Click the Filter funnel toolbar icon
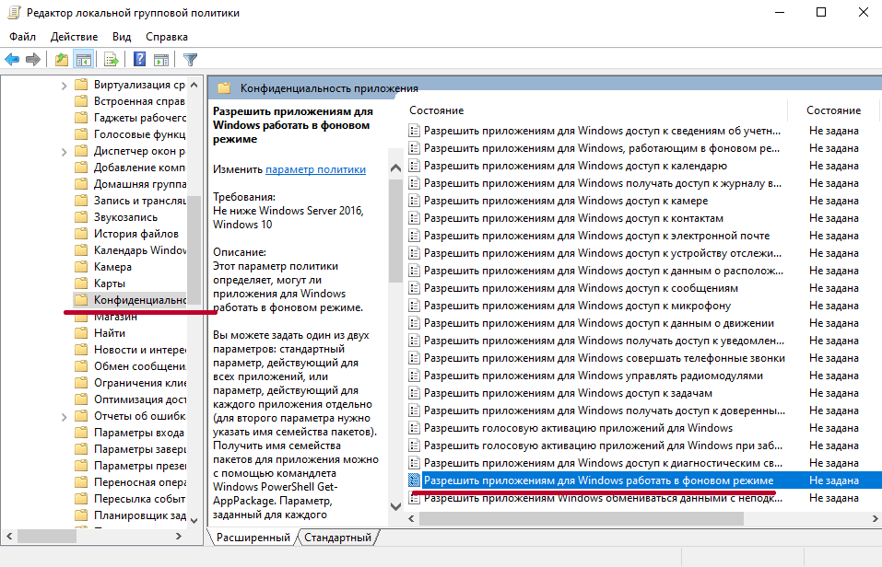Screen dimensions: 882x567 tap(191, 59)
